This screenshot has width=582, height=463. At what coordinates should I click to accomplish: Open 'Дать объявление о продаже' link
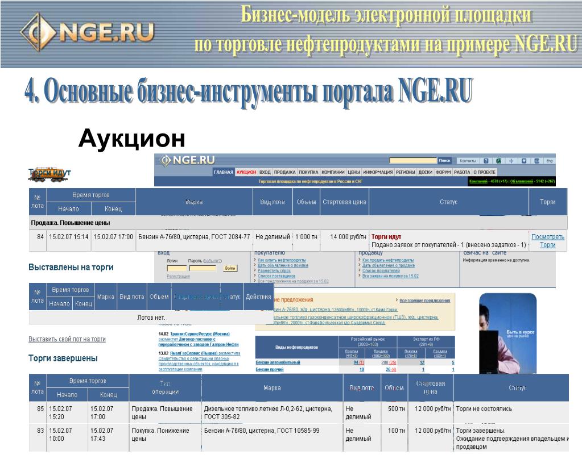[388, 265]
